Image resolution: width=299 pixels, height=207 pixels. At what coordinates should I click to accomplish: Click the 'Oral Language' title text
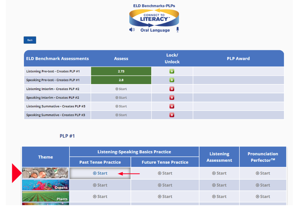tap(155, 30)
